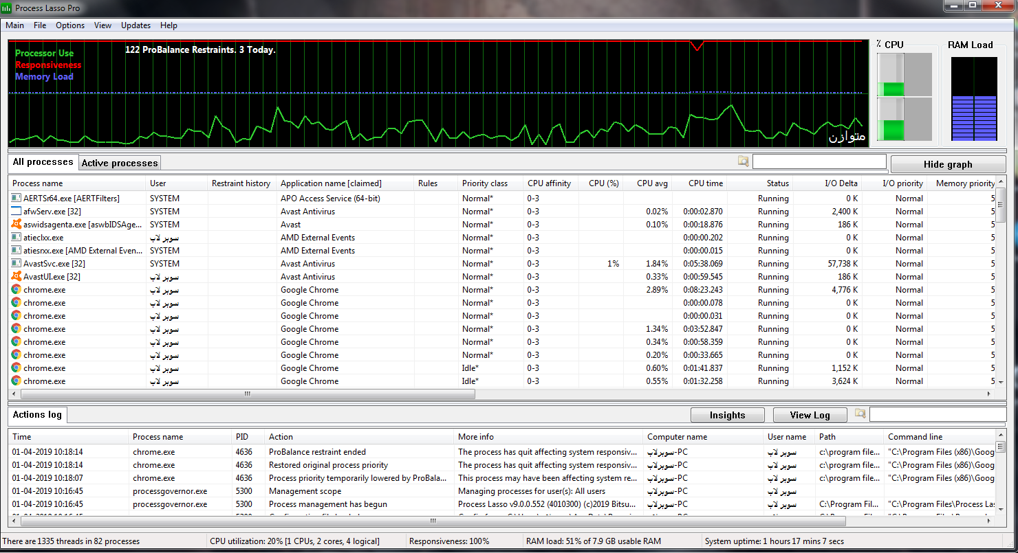Click the process list search filter icon
Viewport: 1018px width, 553px height.
743,161
